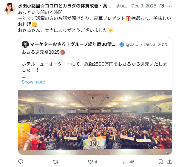Click the quoted @os... handle
This screenshot has height=167, width=176.
coord(132,44)
